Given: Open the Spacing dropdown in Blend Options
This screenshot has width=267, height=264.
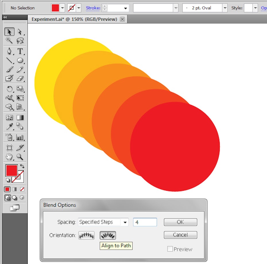Looking at the screenshot, I should [x=125, y=222].
